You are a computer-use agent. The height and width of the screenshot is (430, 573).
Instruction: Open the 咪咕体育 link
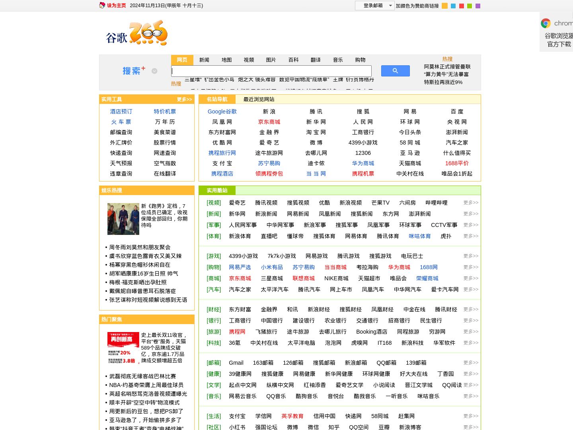click(420, 236)
